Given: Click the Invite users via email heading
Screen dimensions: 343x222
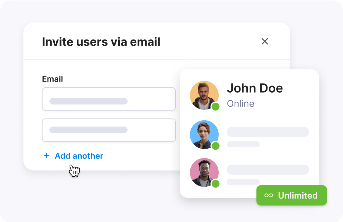Looking at the screenshot, I should (101, 42).
